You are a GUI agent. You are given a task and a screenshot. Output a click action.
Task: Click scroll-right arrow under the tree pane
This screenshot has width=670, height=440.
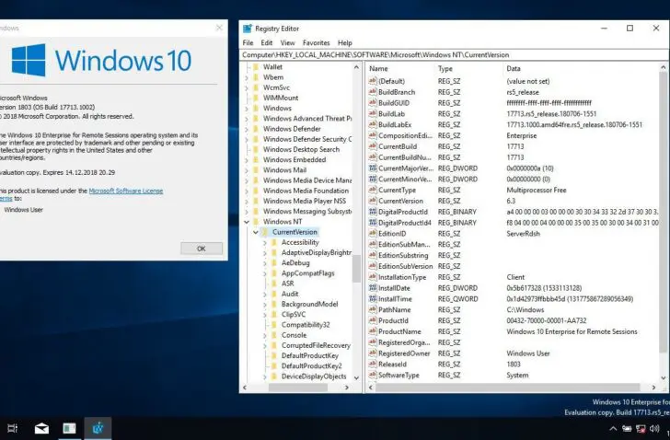click(347, 388)
